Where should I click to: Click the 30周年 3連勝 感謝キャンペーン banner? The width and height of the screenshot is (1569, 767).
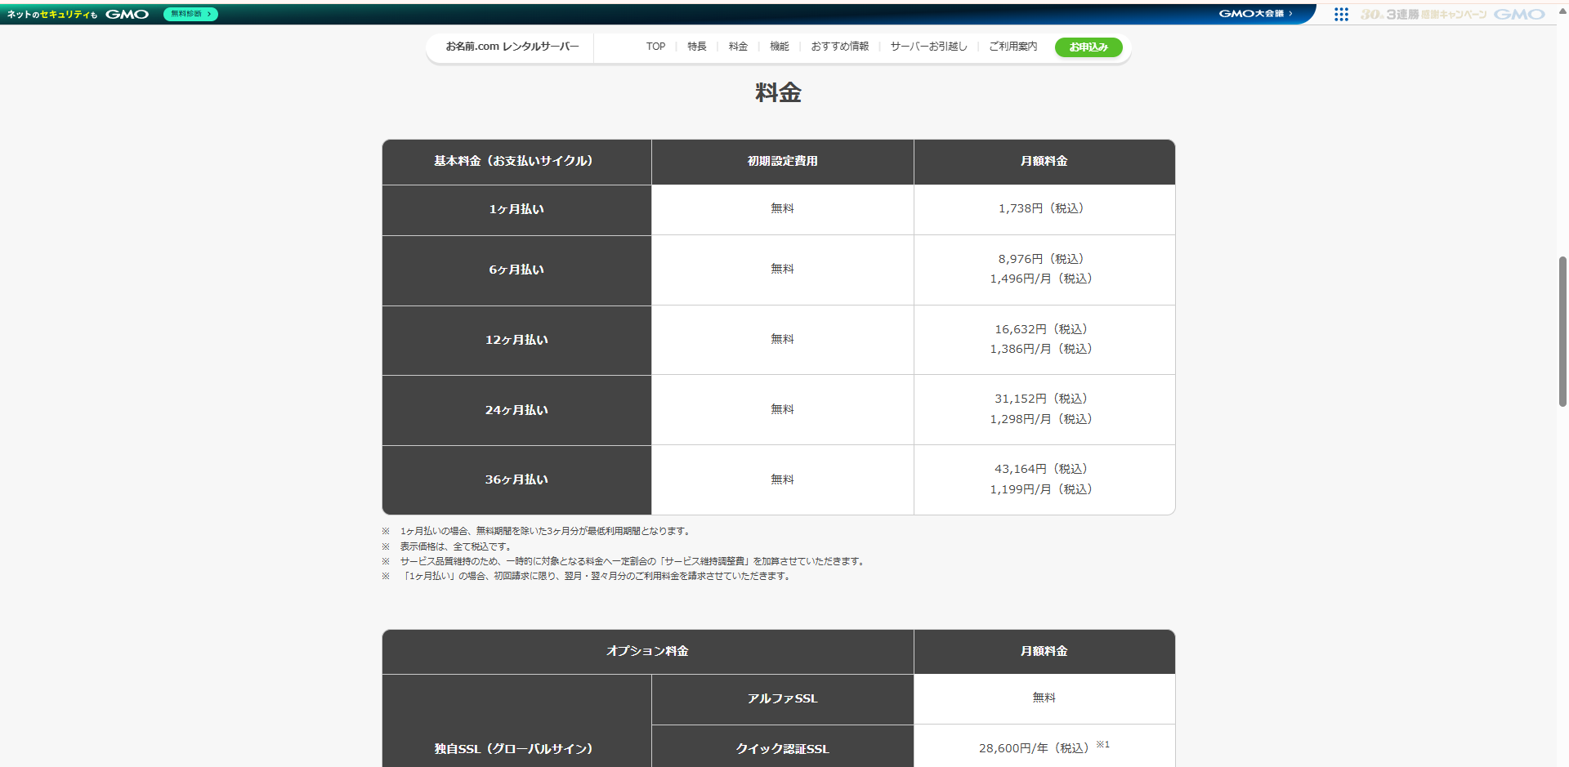[1423, 14]
